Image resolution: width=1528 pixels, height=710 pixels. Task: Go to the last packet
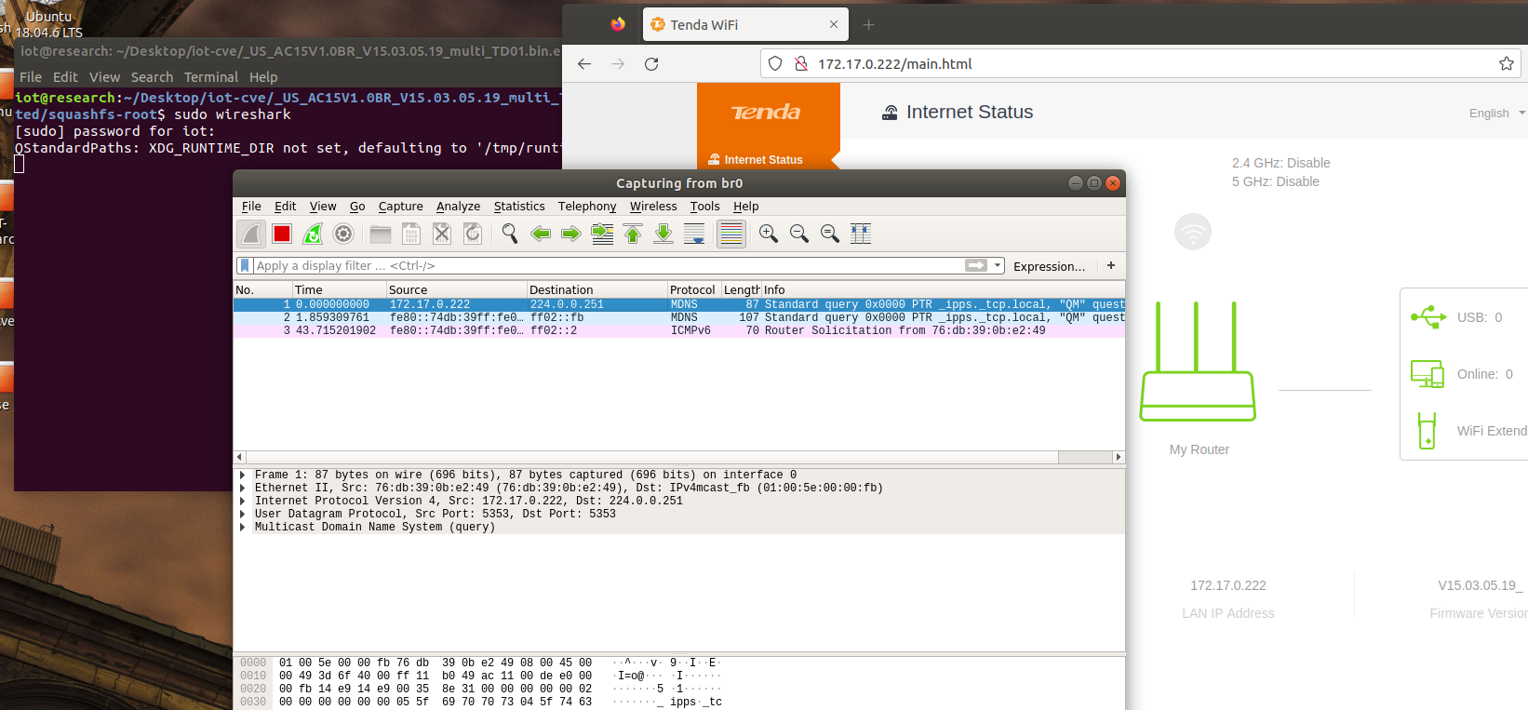point(663,234)
